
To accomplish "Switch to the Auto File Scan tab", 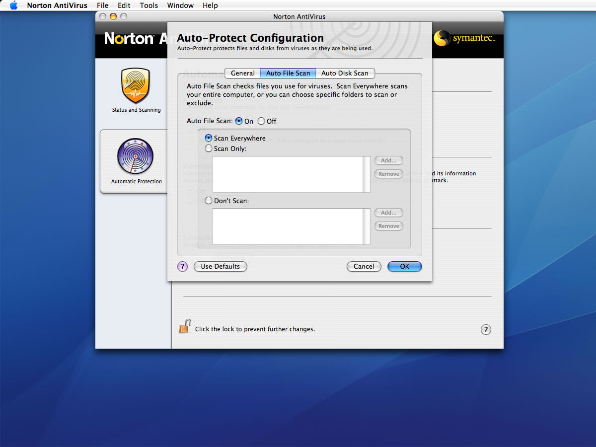I will [x=288, y=73].
